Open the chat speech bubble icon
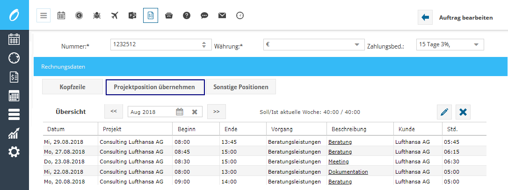508x190 pixels. coord(204,15)
